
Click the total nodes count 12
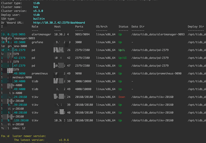[x=24, y=128]
